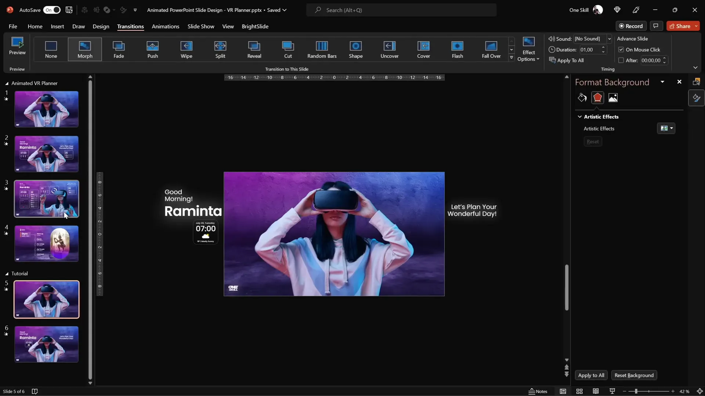The height and width of the screenshot is (396, 705).
Task: Apply the Fade transition
Action: tap(119, 49)
